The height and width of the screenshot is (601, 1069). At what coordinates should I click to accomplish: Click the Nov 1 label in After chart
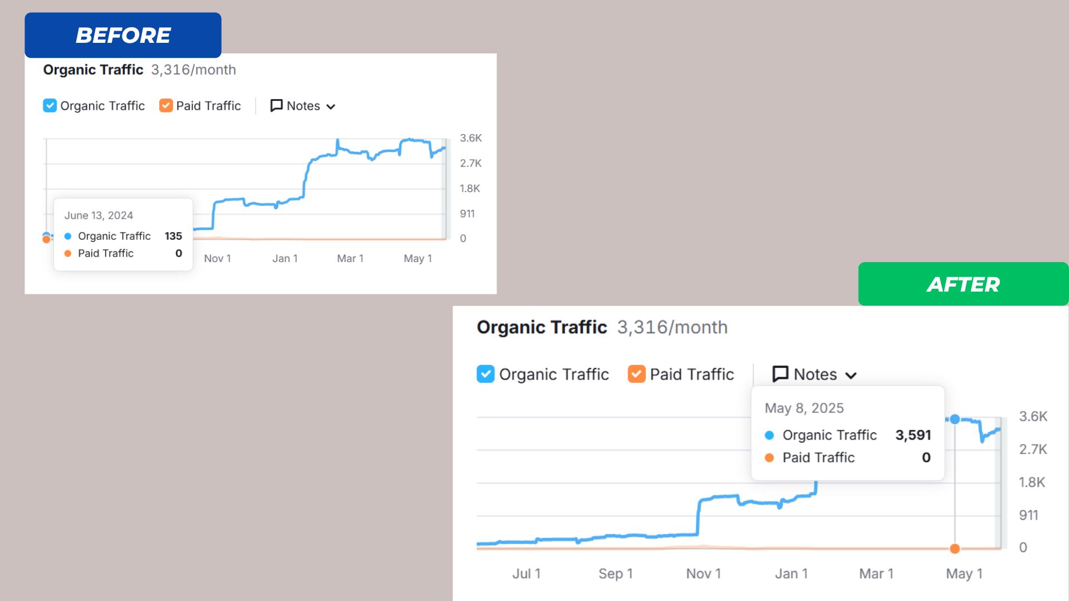pyautogui.click(x=703, y=574)
